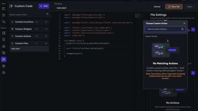Click import line for flutter gestures.dart
Viewport: 198px width, 111px height.
pos(84,15)
